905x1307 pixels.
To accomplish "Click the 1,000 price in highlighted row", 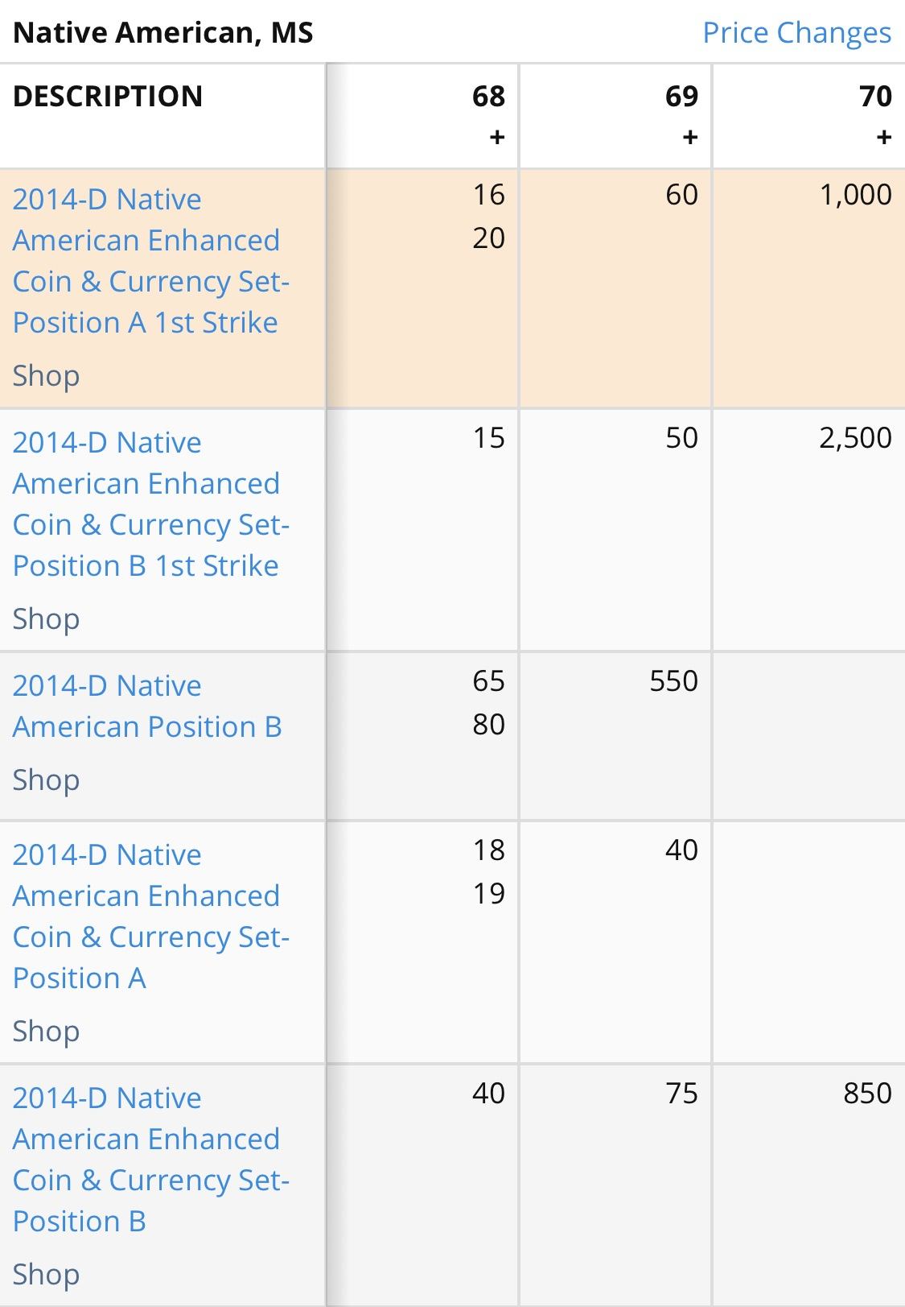I will [855, 195].
